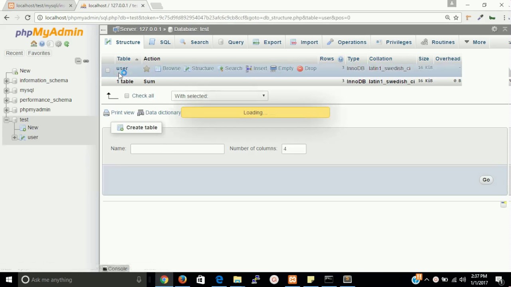Image resolution: width=511 pixels, height=287 pixels.
Task: Reload the browser page
Action: click(x=28, y=18)
